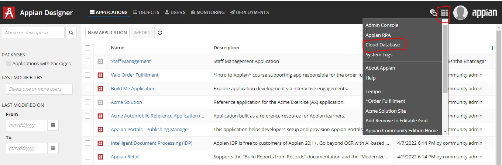Click the globe search icon in header
Viewport: 502px width, 165px height.
coord(433,13)
